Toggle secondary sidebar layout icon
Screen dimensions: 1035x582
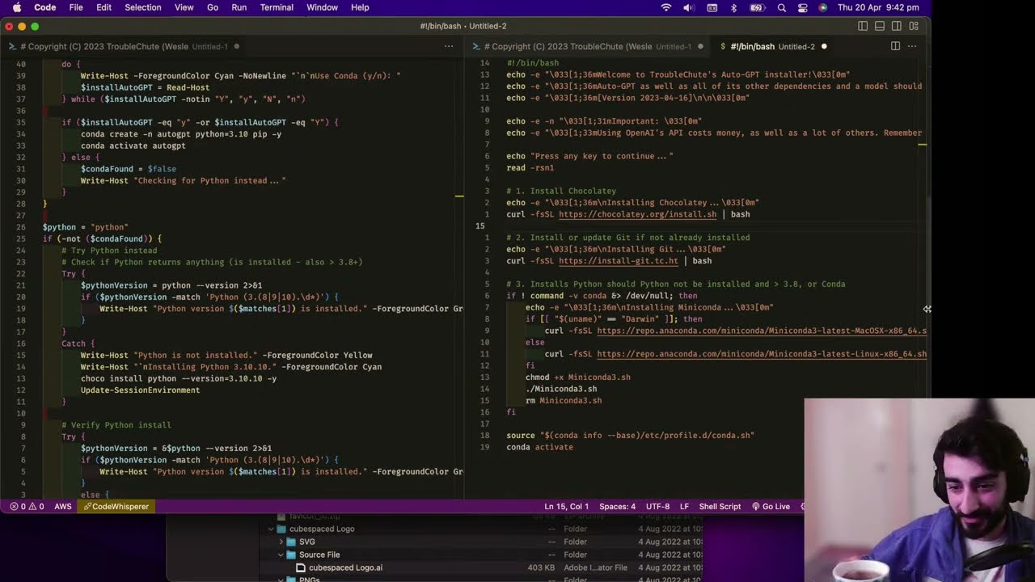(897, 26)
